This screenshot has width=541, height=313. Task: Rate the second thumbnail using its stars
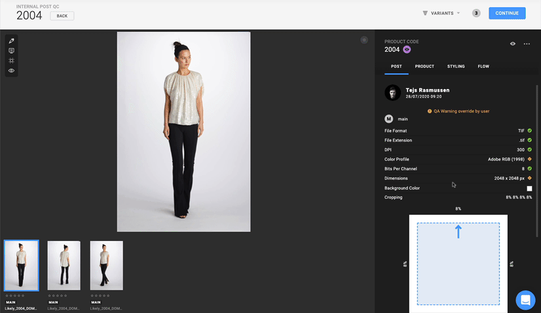tap(57, 296)
